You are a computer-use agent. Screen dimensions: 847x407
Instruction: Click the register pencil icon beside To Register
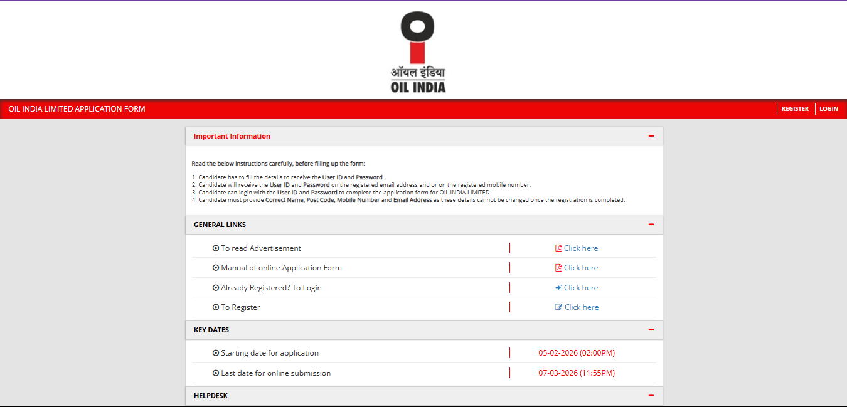[558, 307]
